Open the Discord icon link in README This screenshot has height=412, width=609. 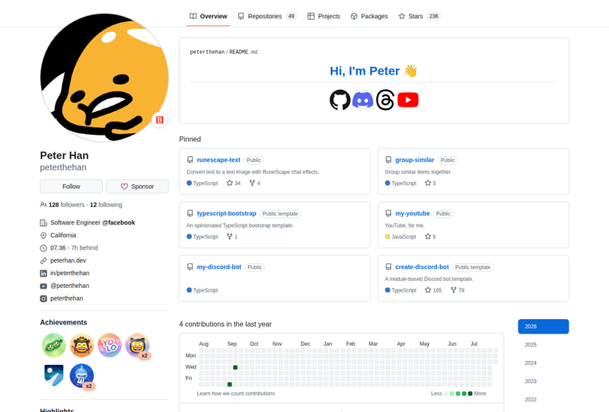coord(363,100)
